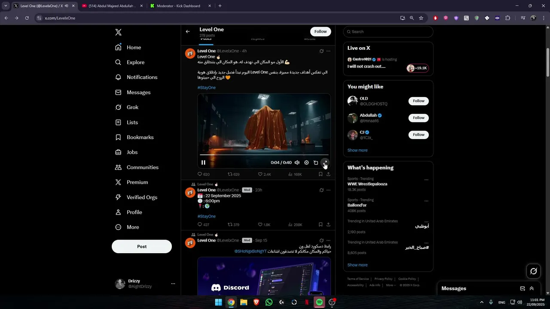550x309 pixels.
Task: Open Notifications
Action: coord(136,77)
